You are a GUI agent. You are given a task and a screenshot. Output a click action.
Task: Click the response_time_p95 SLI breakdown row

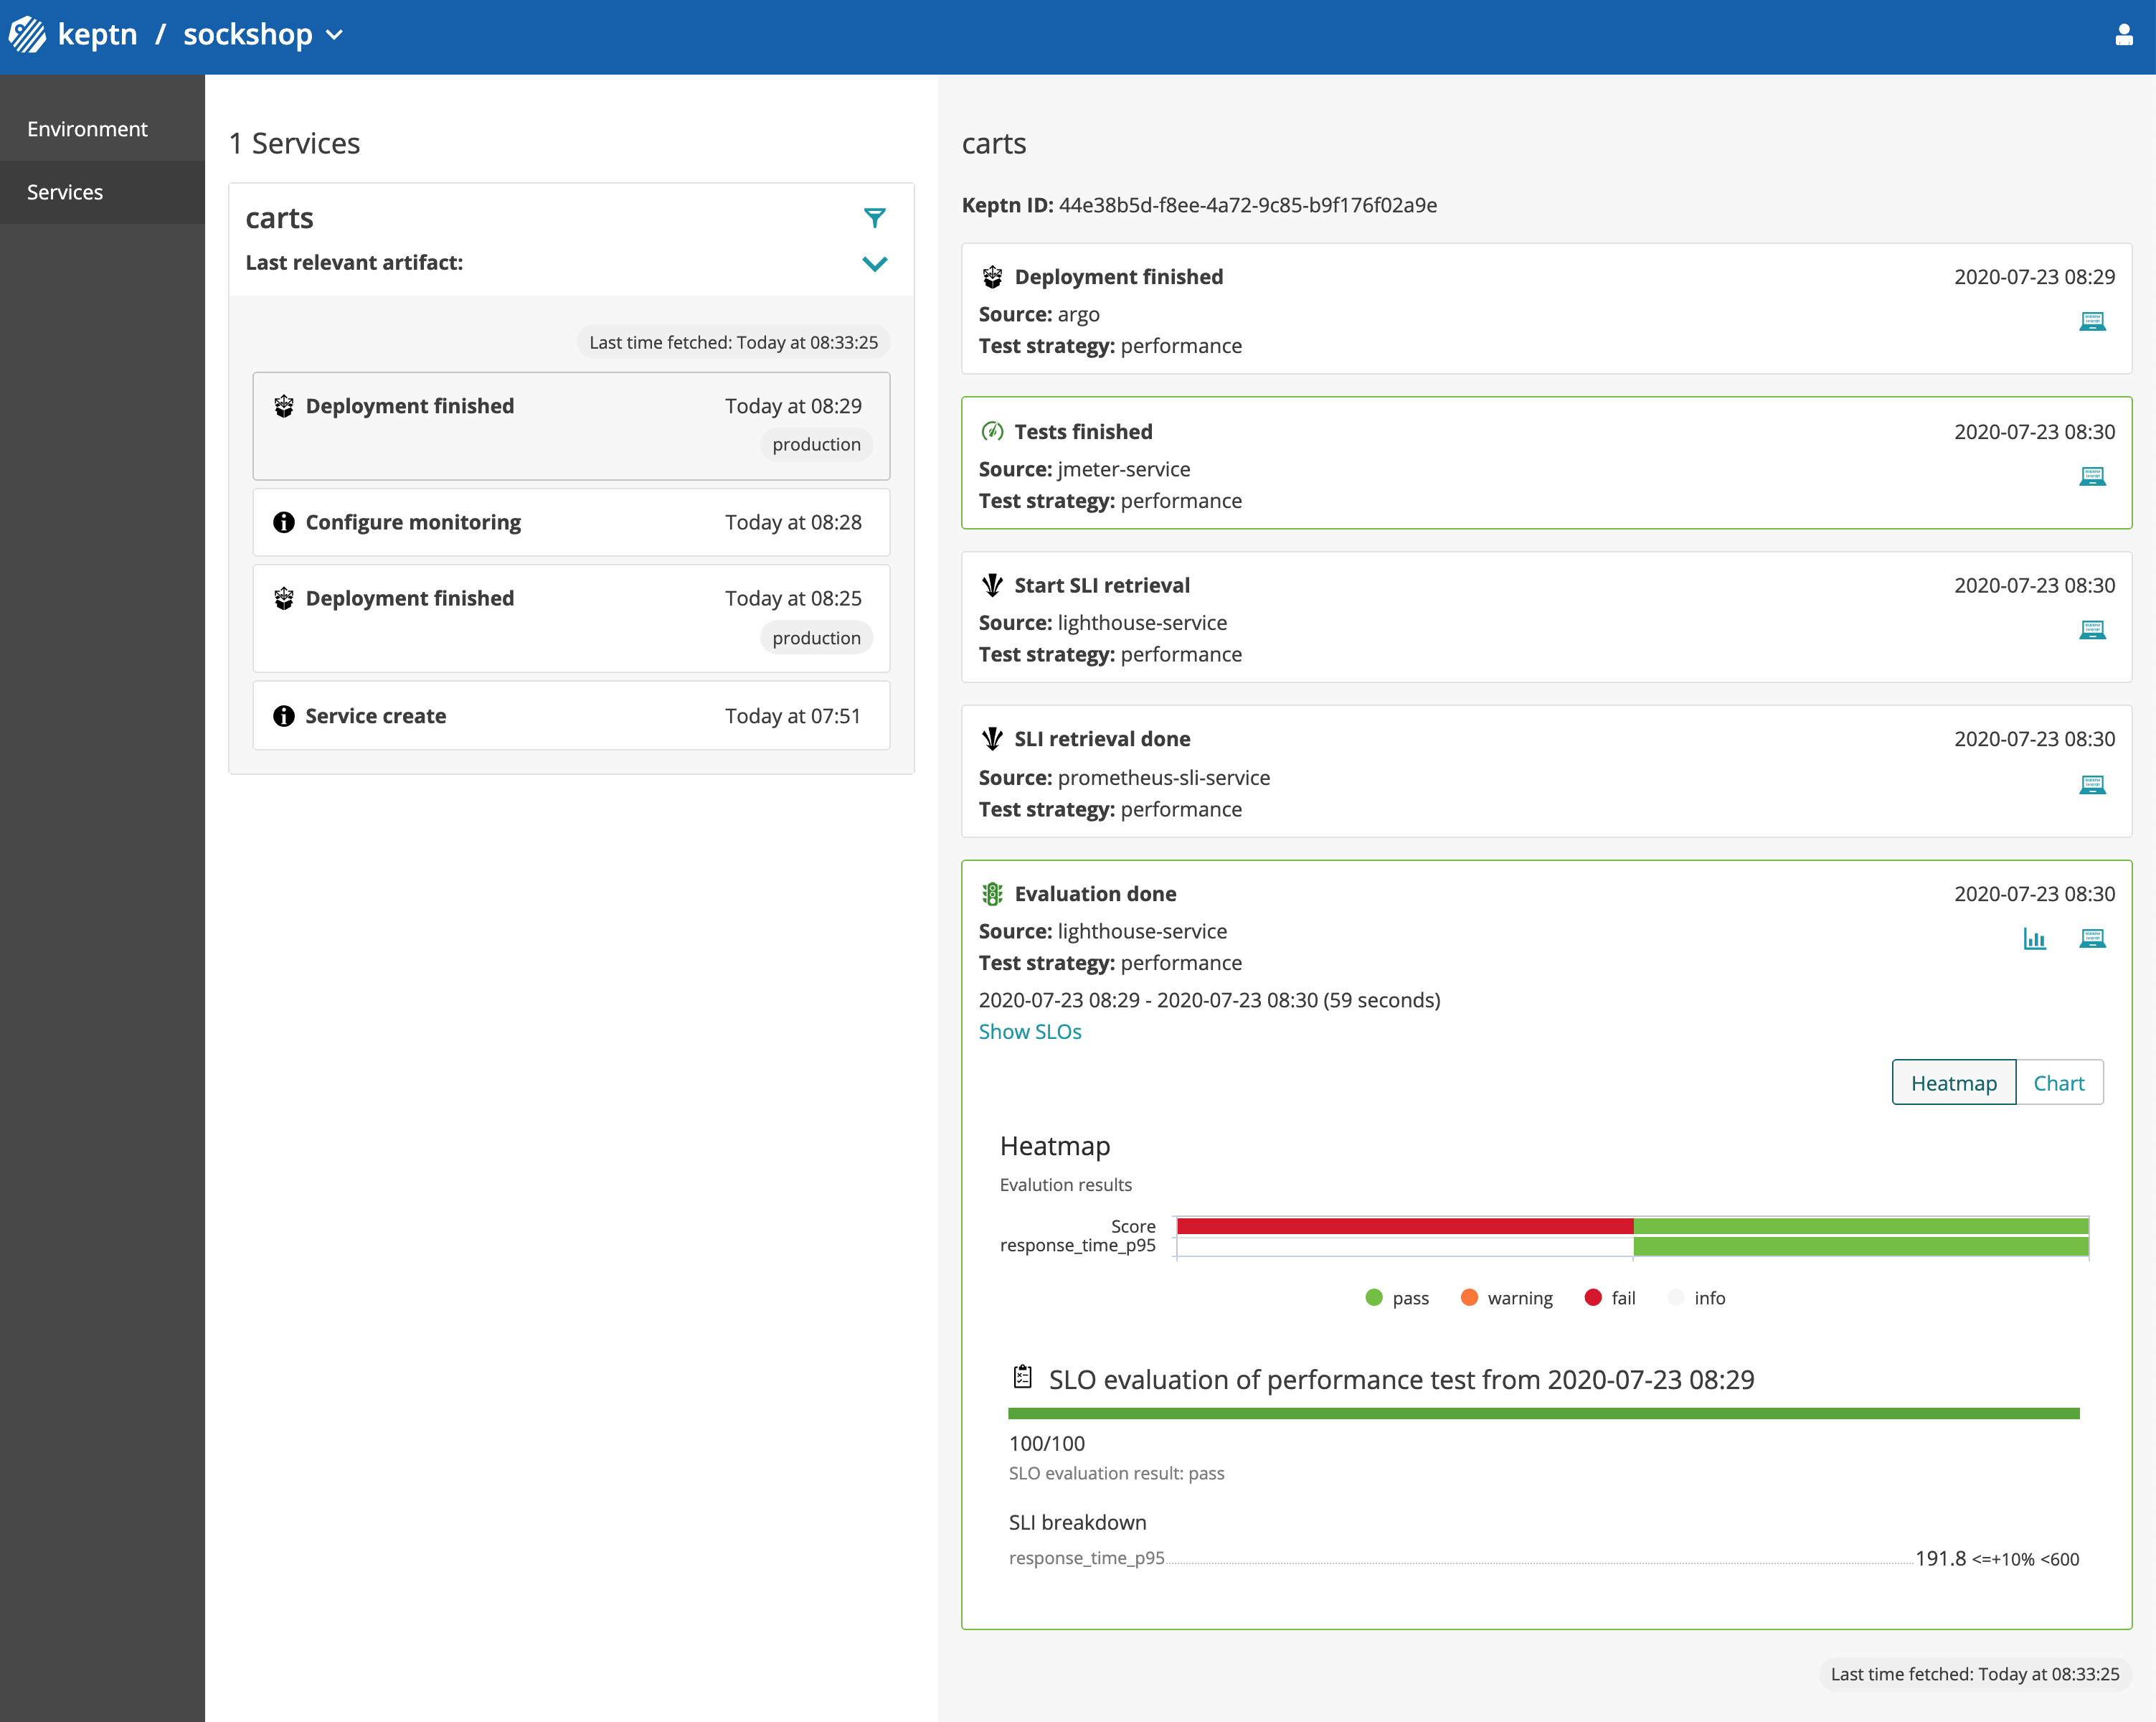click(1544, 1558)
